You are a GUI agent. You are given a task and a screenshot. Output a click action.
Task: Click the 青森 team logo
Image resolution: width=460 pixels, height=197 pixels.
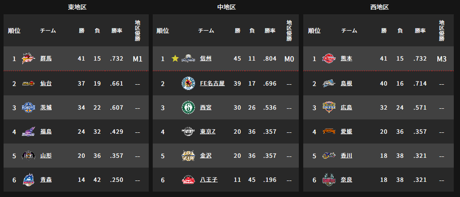pos(28,180)
